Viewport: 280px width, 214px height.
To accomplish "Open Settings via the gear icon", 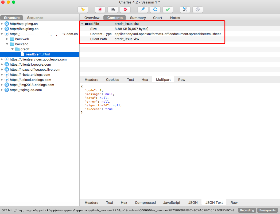I will (x=198, y=9).
